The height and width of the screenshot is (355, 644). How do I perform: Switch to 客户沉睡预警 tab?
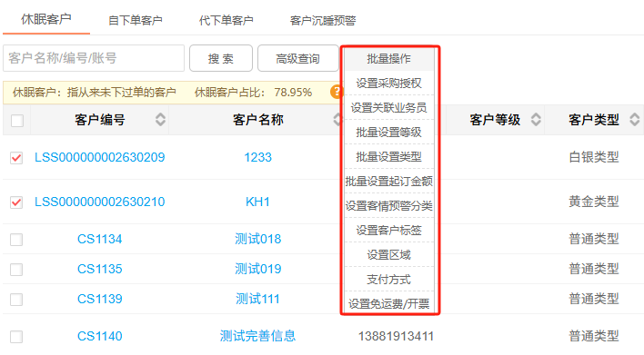pyautogui.click(x=323, y=21)
